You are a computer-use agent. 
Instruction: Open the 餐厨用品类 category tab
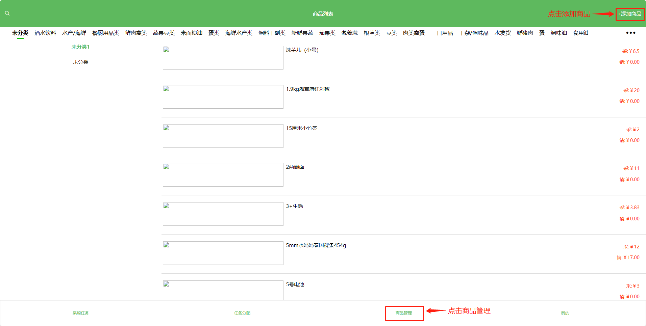[105, 33]
